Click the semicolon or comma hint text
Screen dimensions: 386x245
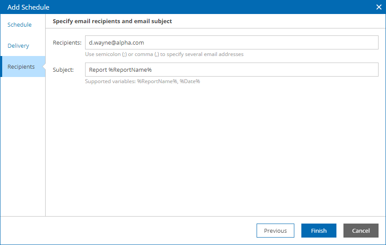(164, 54)
